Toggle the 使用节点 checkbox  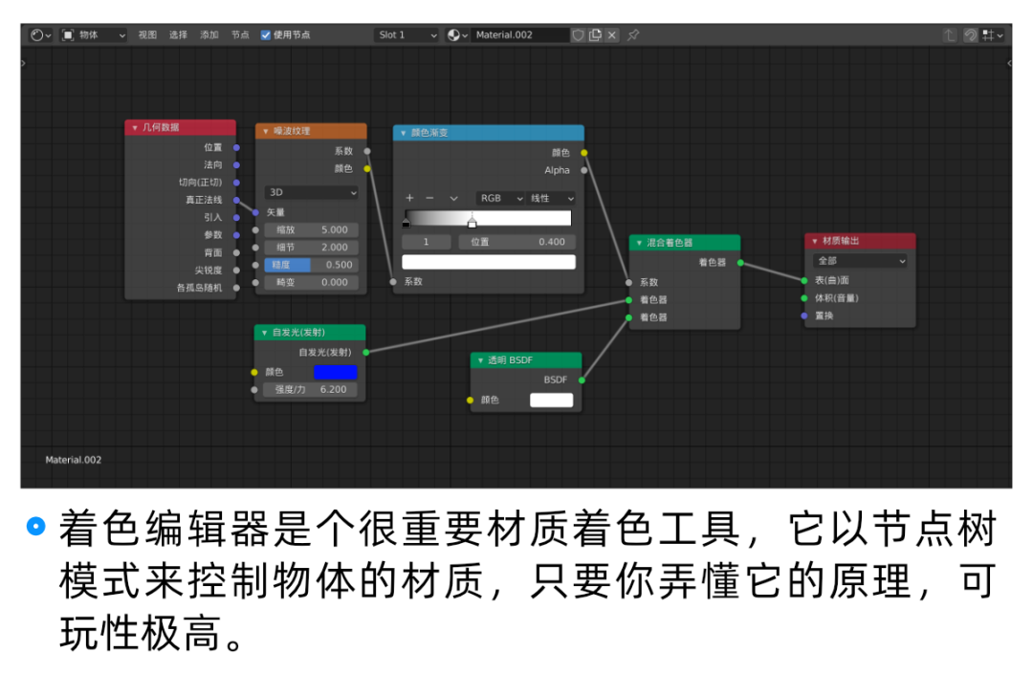click(x=266, y=35)
